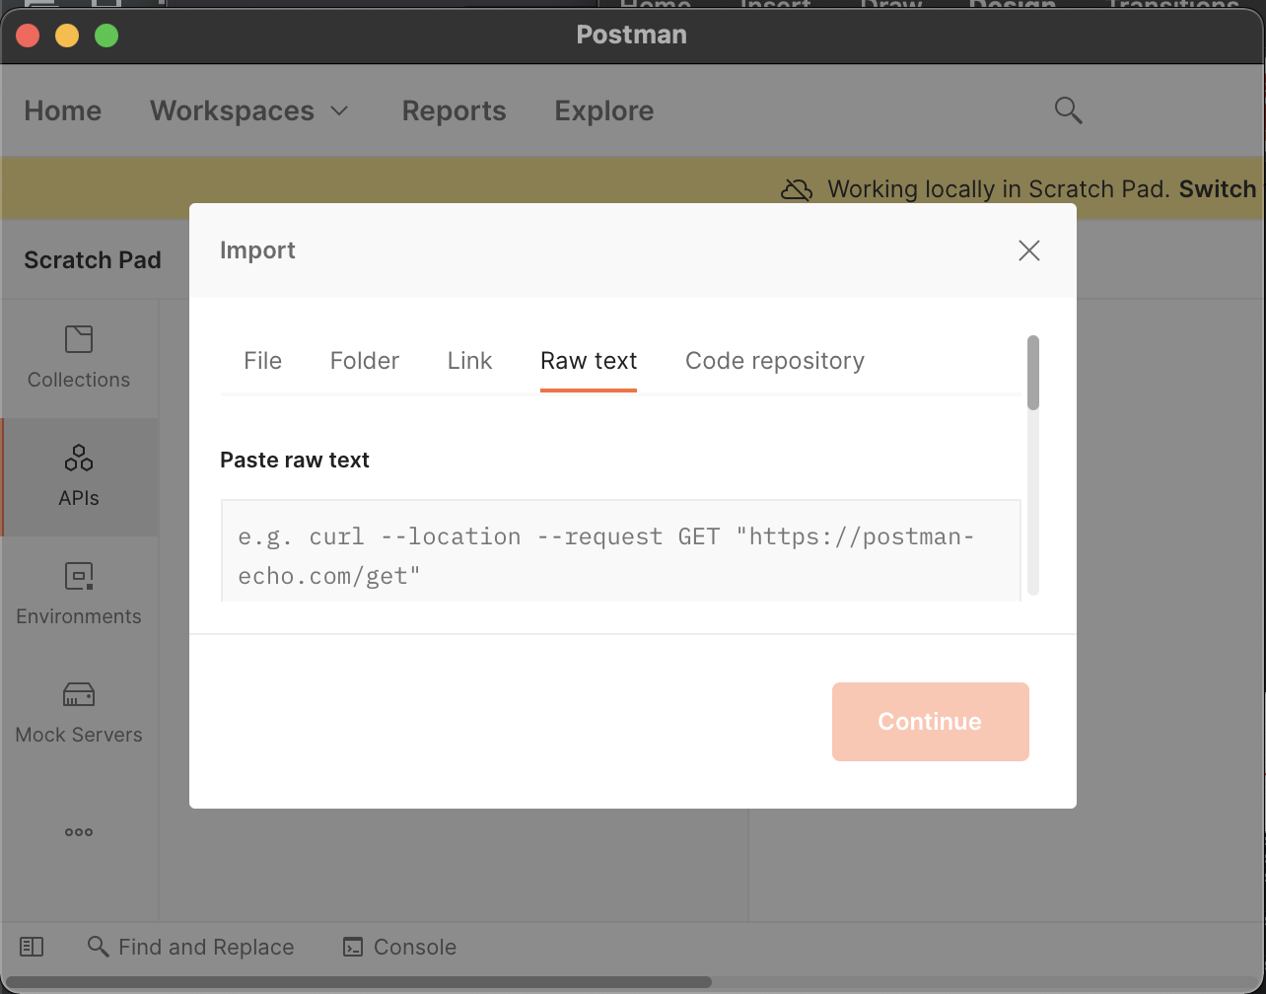The width and height of the screenshot is (1266, 994).
Task: Toggle the sidebar icon in status bar
Action: (32, 947)
